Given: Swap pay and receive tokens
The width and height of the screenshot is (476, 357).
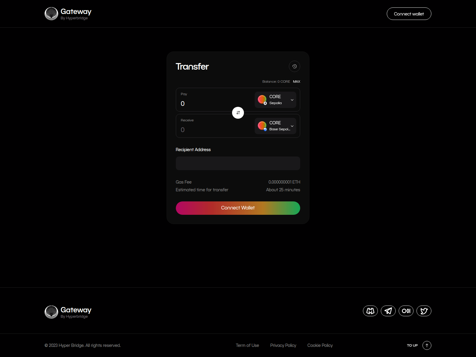Looking at the screenshot, I should [238, 113].
